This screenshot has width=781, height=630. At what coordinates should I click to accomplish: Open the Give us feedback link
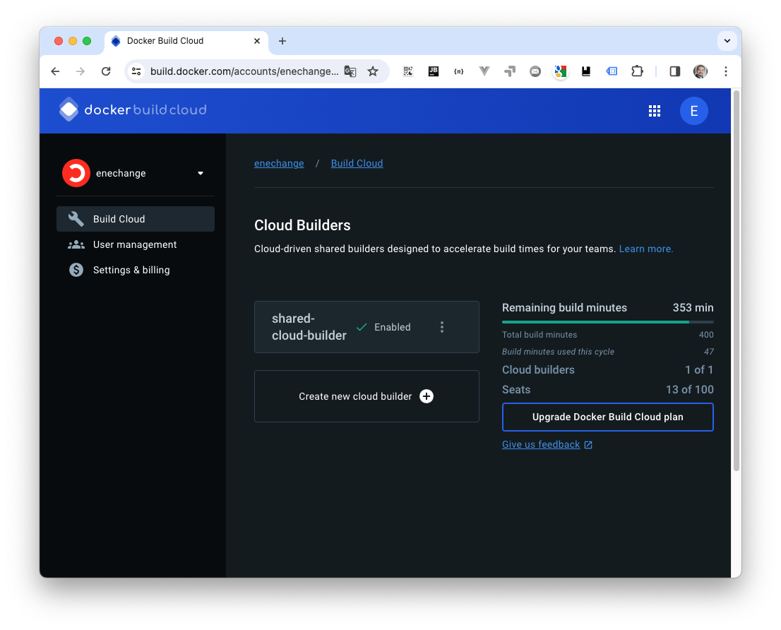tap(541, 444)
